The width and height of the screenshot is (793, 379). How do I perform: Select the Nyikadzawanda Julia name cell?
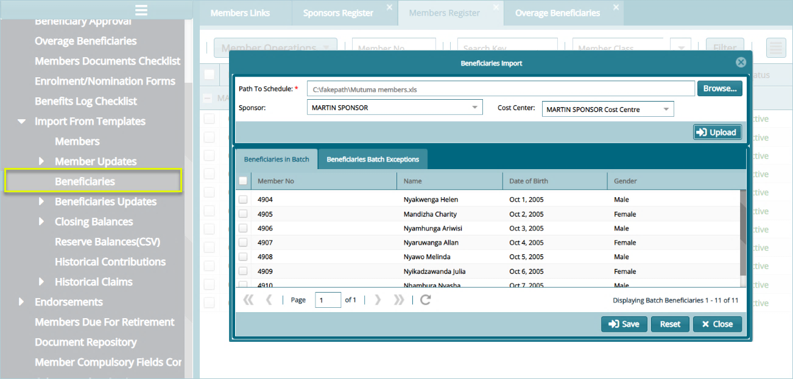click(434, 271)
